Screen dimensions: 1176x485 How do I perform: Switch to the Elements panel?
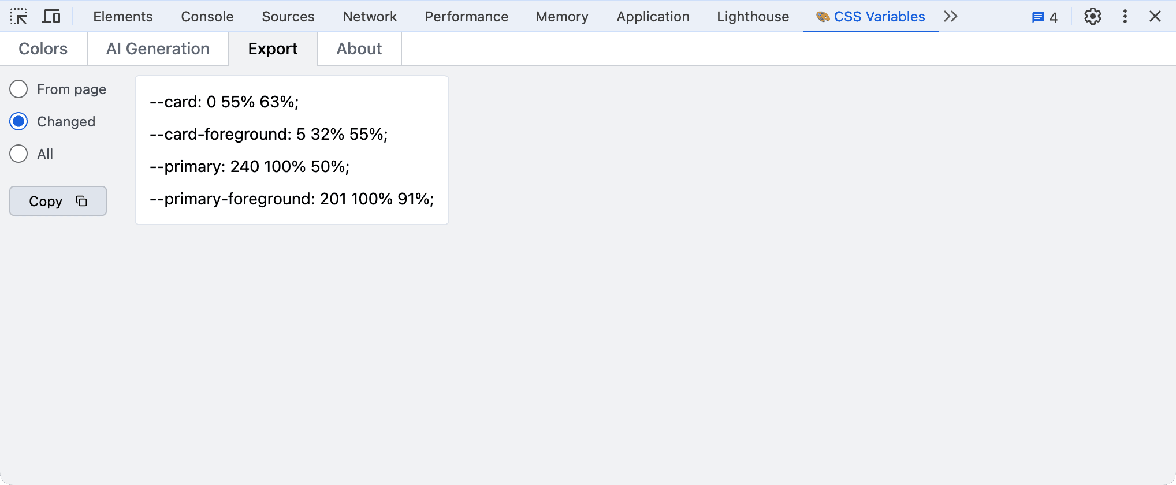point(123,16)
